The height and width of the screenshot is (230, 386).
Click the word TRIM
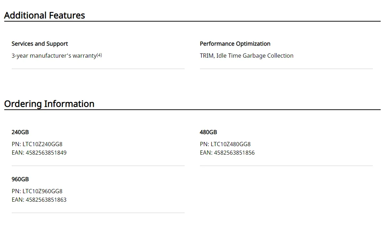[207, 56]
